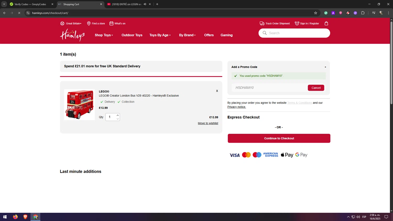
Task: Click the Chrome taskbar icon
Action: 35,217
